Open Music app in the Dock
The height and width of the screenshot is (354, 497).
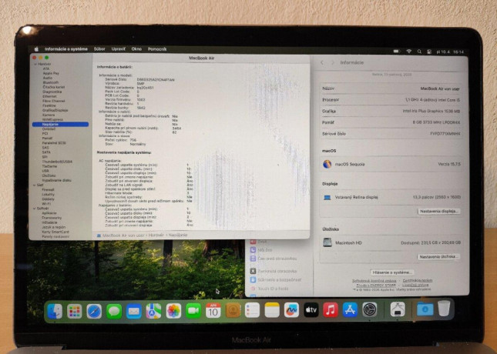pos(331,309)
